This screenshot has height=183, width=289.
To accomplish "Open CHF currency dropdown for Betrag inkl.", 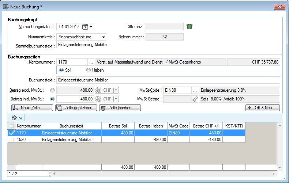I will point(116,99).
